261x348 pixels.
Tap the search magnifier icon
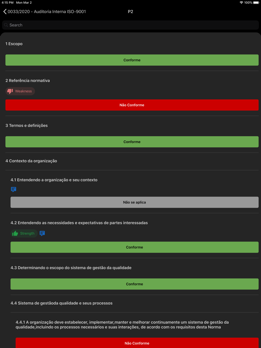pos(6,25)
